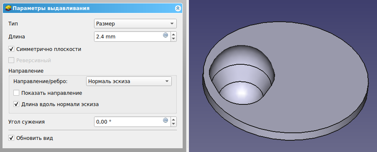377x152 pixels.
Task: Increase Угол сужения with up arrow
Action: coord(173,119)
